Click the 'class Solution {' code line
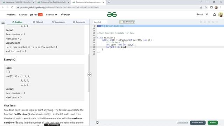224x126 pixels. coord(106,38)
